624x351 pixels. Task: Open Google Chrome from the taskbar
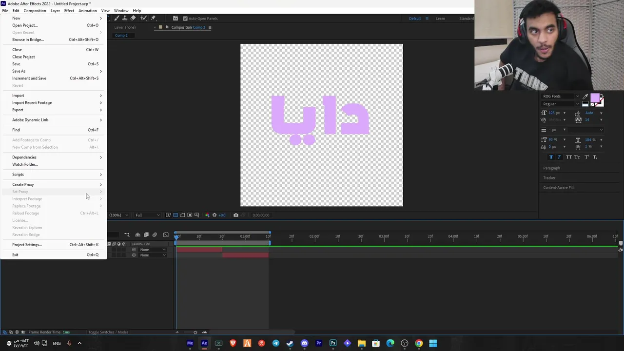pos(419,343)
